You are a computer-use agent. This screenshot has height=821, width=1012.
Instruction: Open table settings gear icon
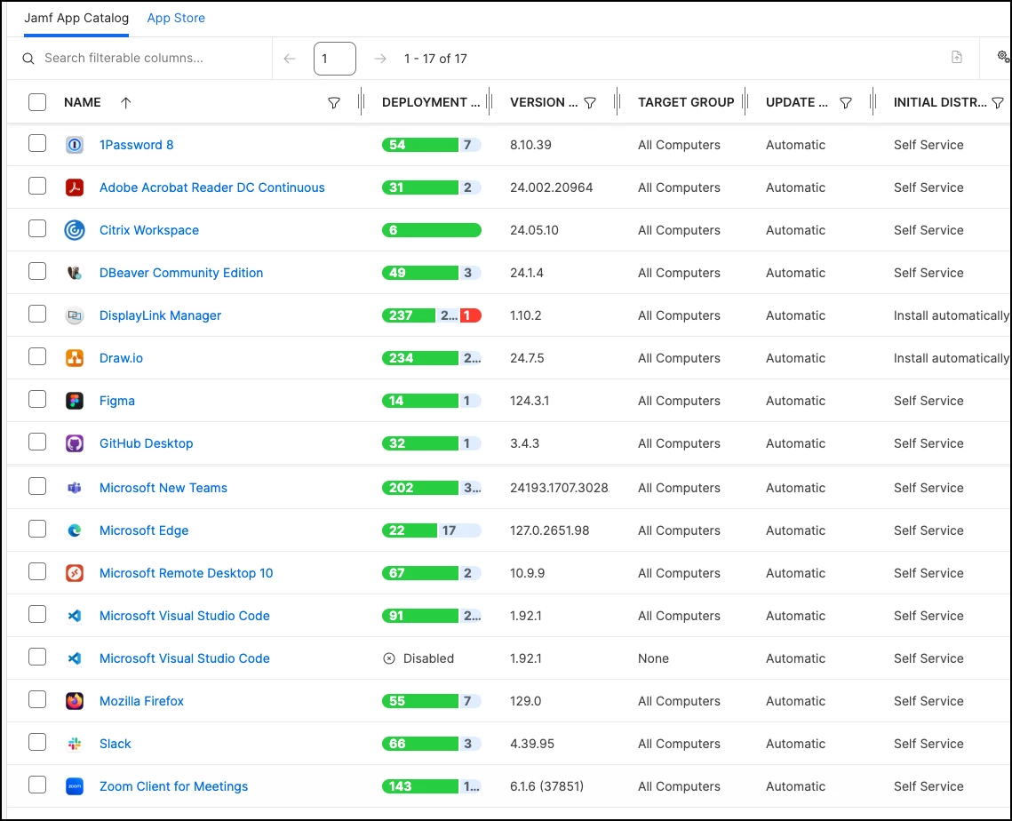tap(1003, 57)
